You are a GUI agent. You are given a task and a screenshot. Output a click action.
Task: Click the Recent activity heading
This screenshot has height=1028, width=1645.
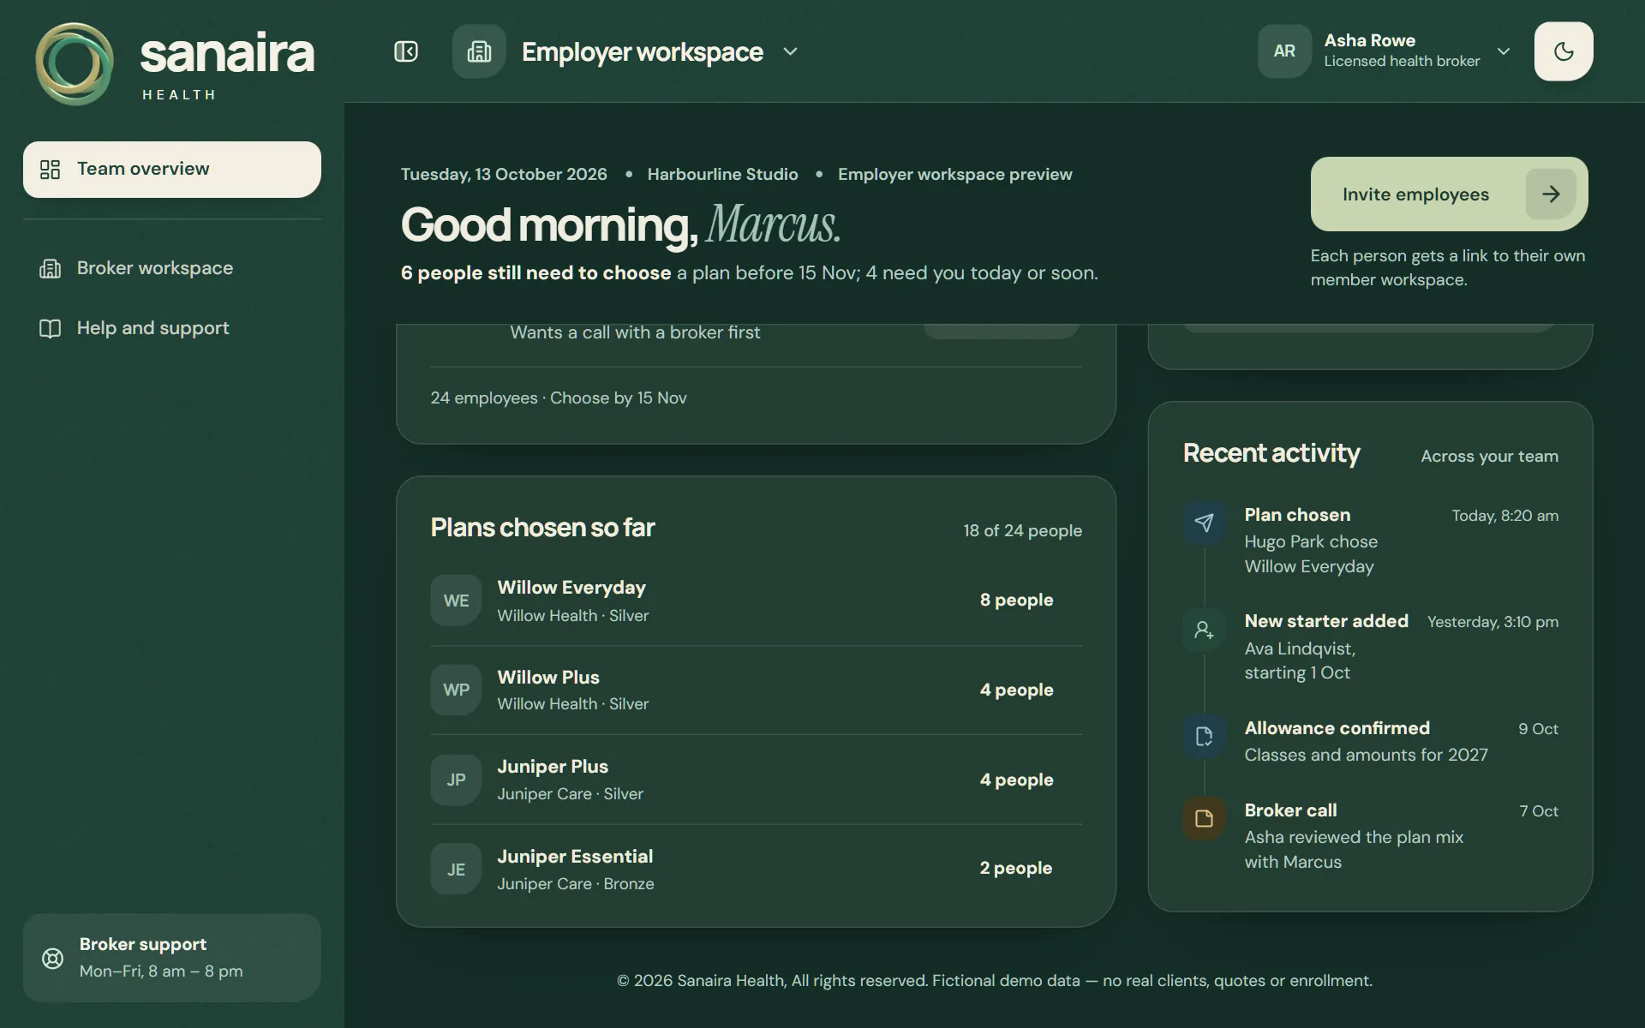tap(1271, 452)
